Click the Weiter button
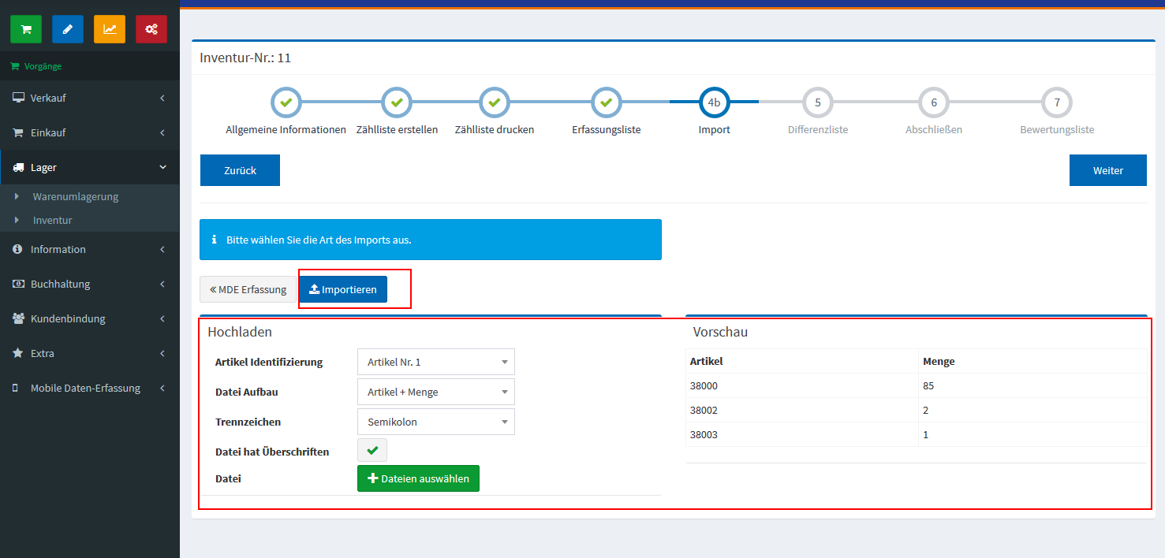This screenshot has height=558, width=1165. pos(1107,170)
